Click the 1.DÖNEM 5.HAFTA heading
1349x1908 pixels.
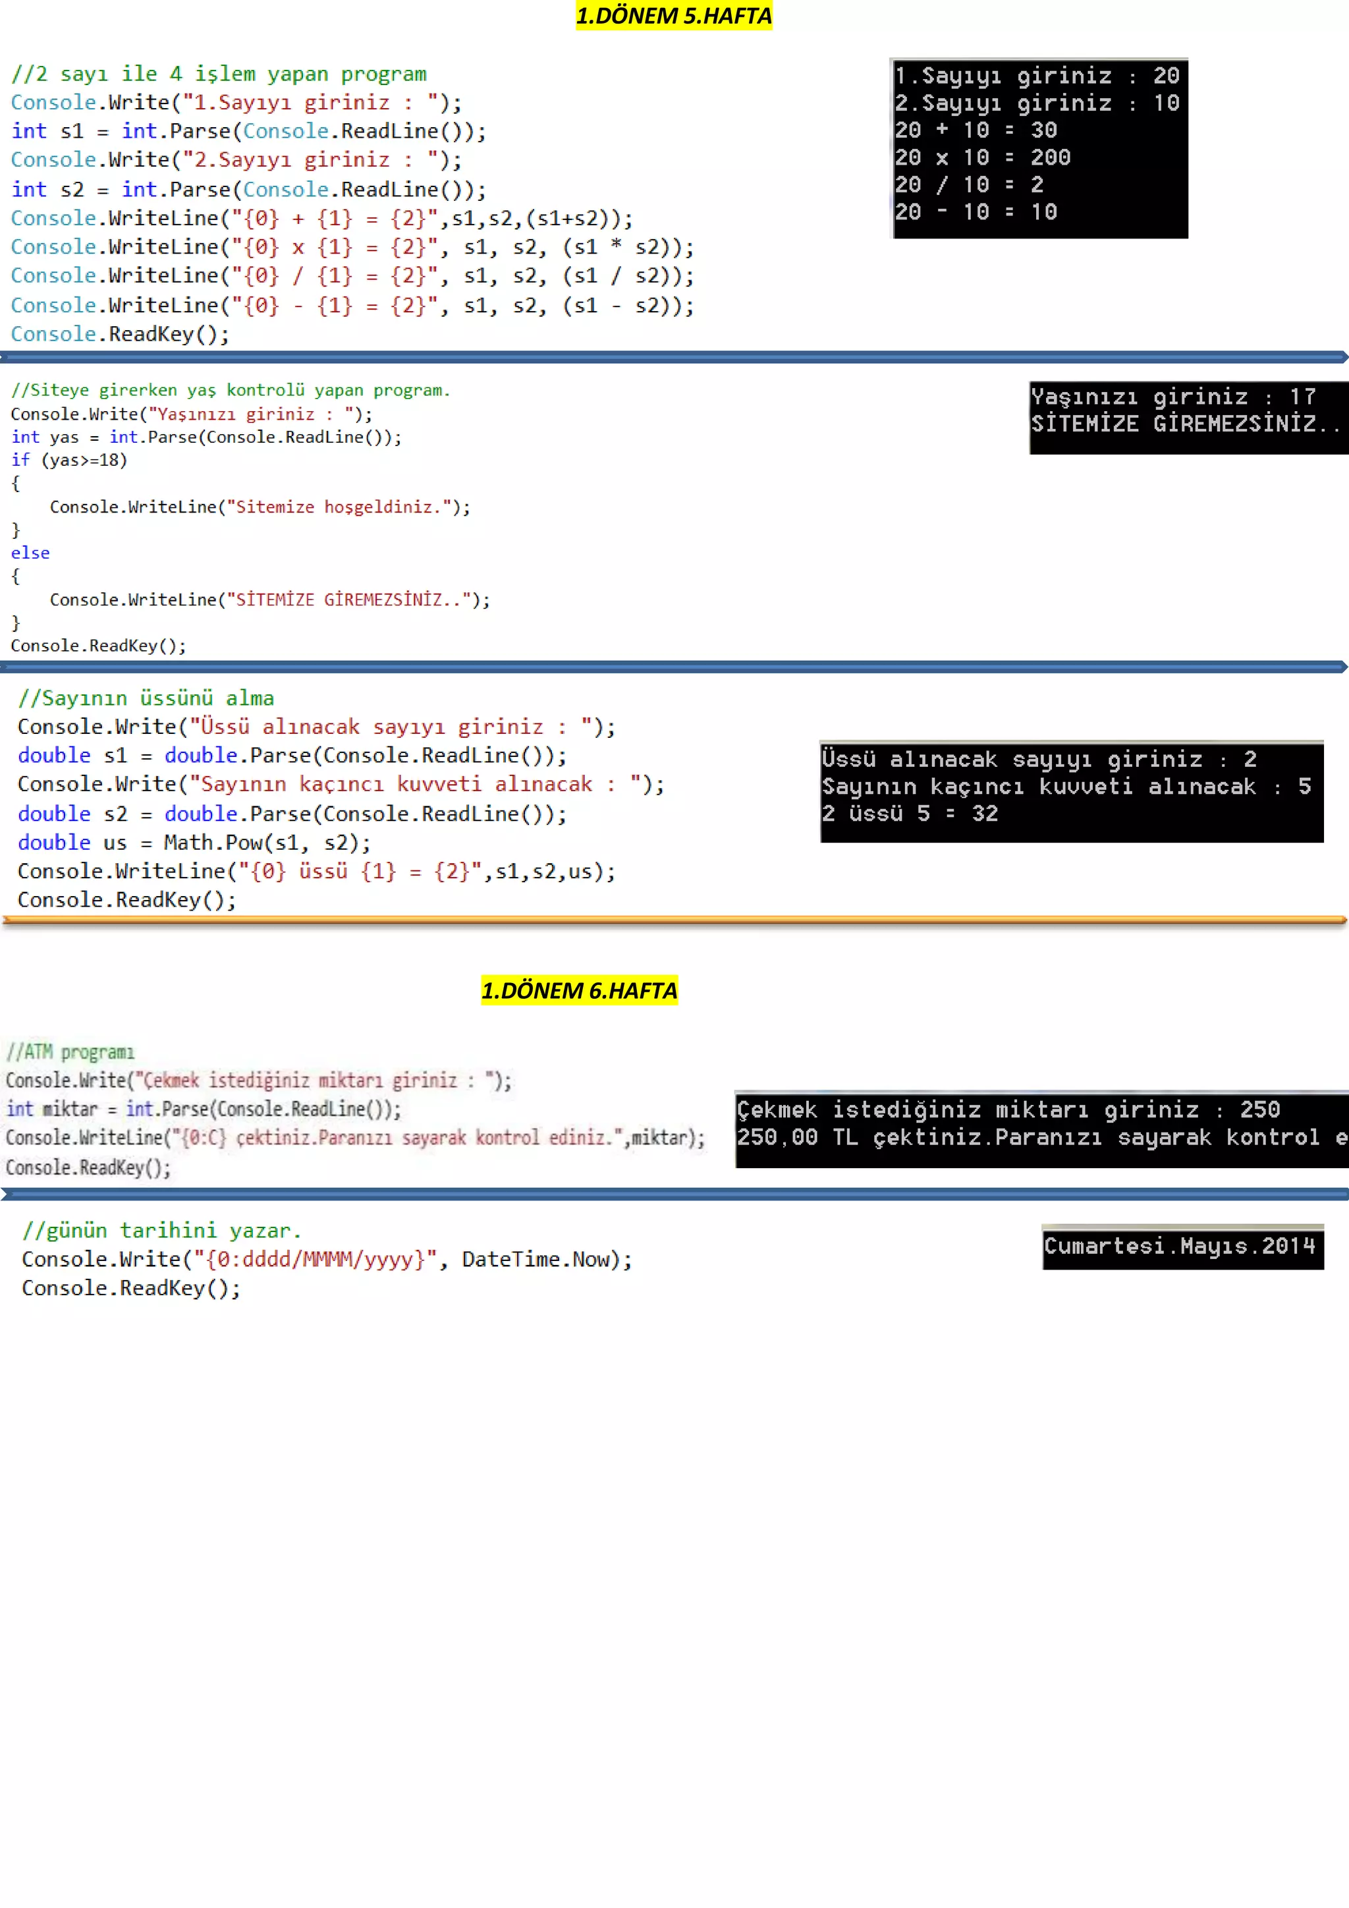[674, 16]
